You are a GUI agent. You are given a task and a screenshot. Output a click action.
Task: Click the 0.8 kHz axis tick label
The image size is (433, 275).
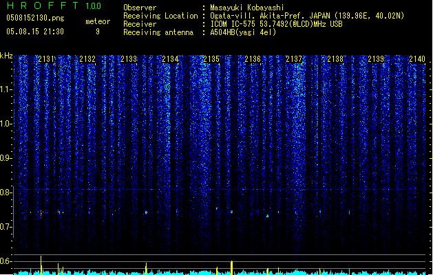[x=6, y=192]
